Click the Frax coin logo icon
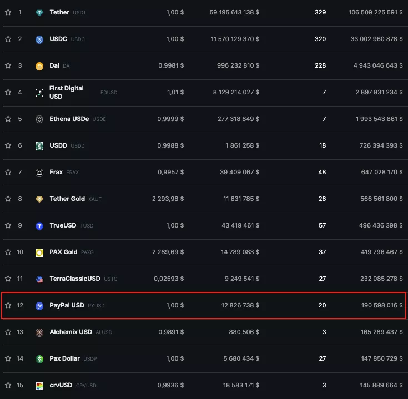 39,173
